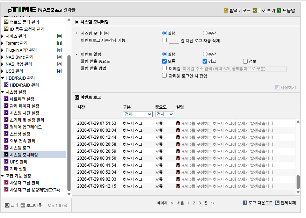Click the 펌웨어 업그레이드 item icon
The width and height of the screenshot is (306, 218).
pos(6,126)
